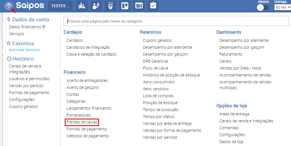Click the hand holding receipt icon
The image size is (291, 146).
110,6
